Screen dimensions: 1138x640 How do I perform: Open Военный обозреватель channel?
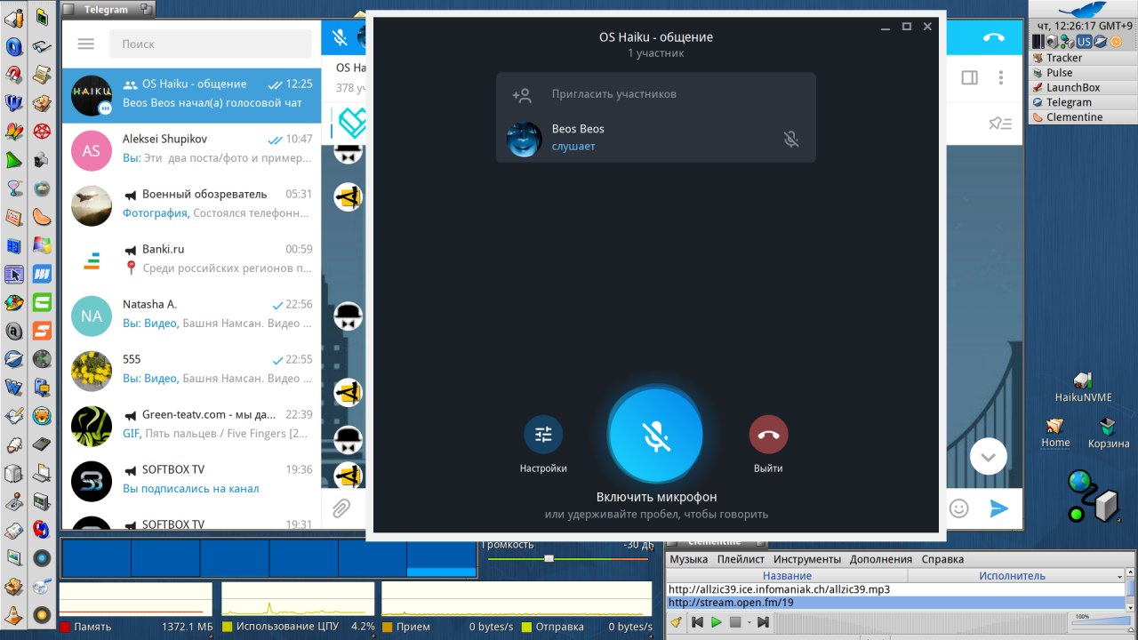[x=191, y=206]
